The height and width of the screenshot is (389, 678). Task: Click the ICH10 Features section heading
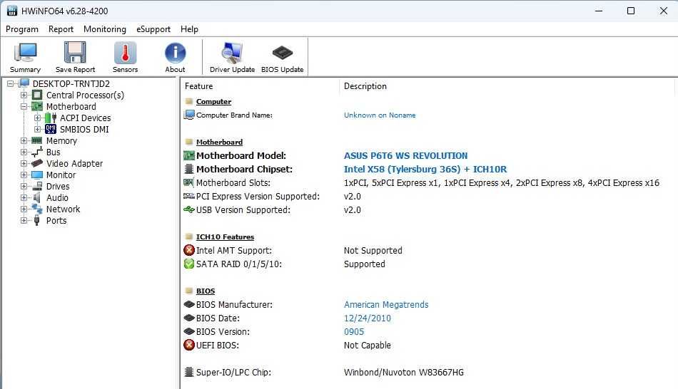point(225,237)
